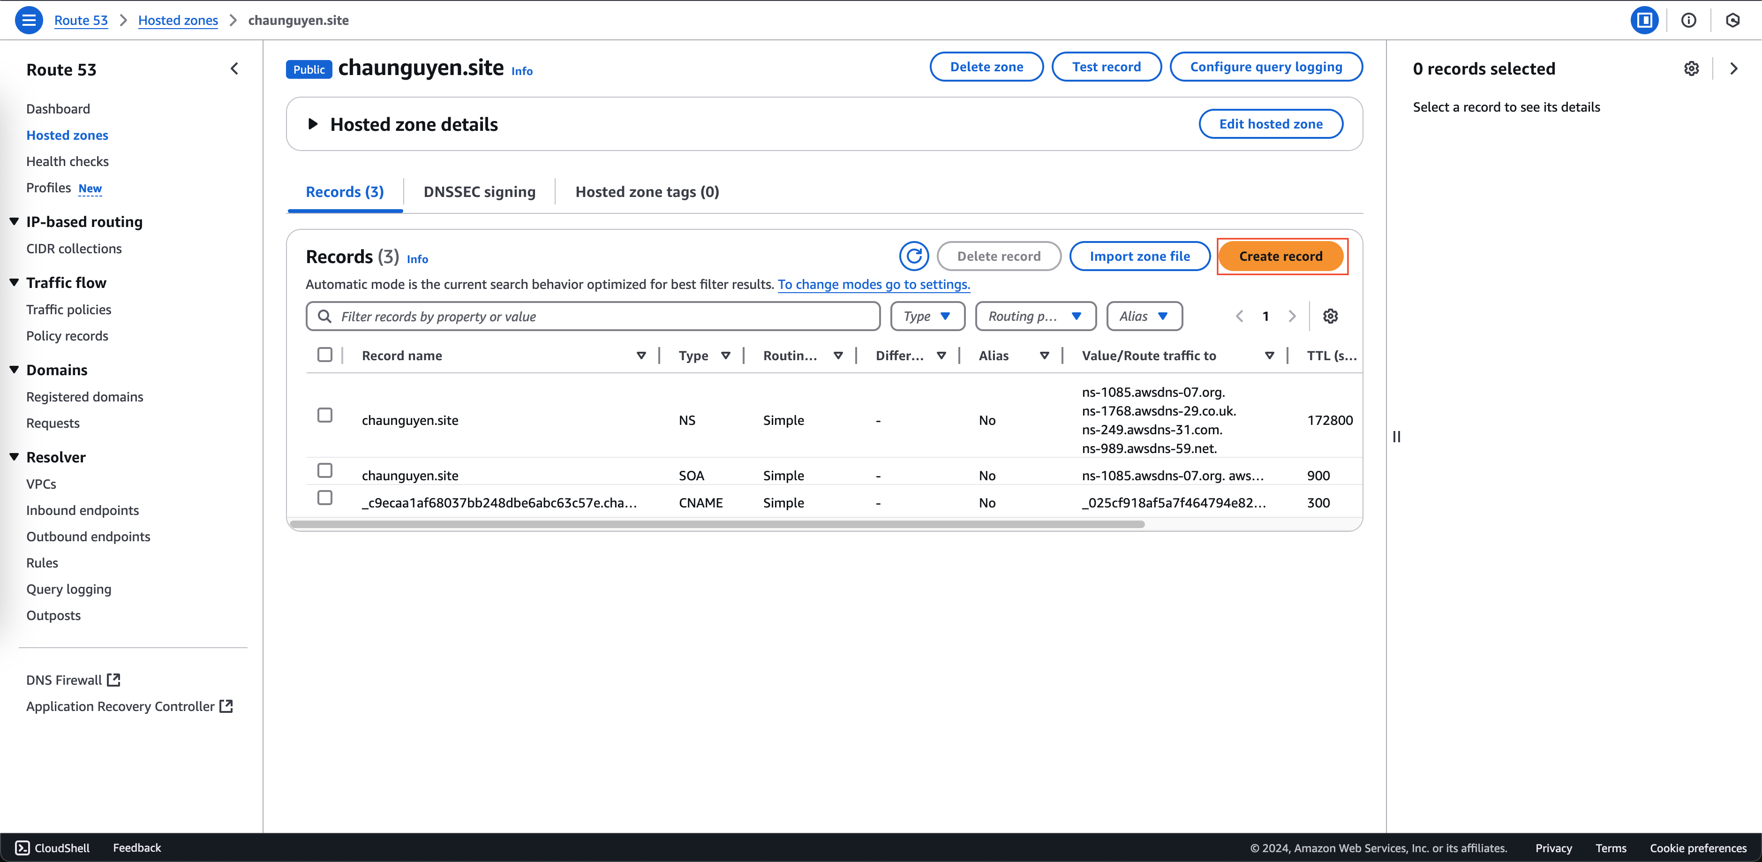Image resolution: width=1762 pixels, height=862 pixels.
Task: Open Traffic policies in sidebar
Action: [x=68, y=309]
